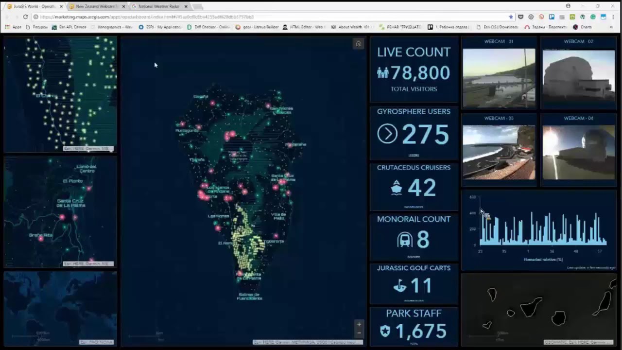The width and height of the screenshot is (622, 350).
Task: Close the New Zealand Webcam tab
Action: point(123,6)
